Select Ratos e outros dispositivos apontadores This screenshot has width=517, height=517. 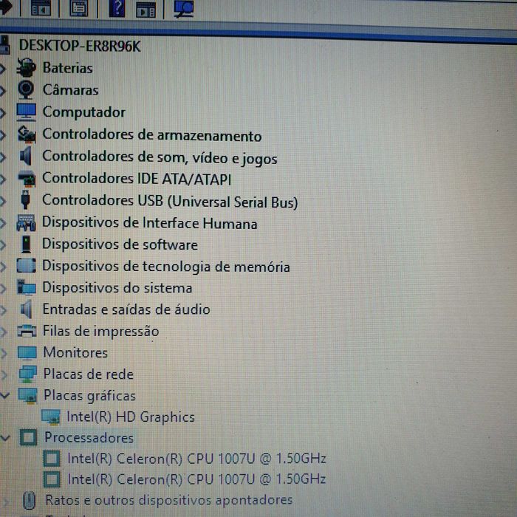pyautogui.click(x=169, y=500)
